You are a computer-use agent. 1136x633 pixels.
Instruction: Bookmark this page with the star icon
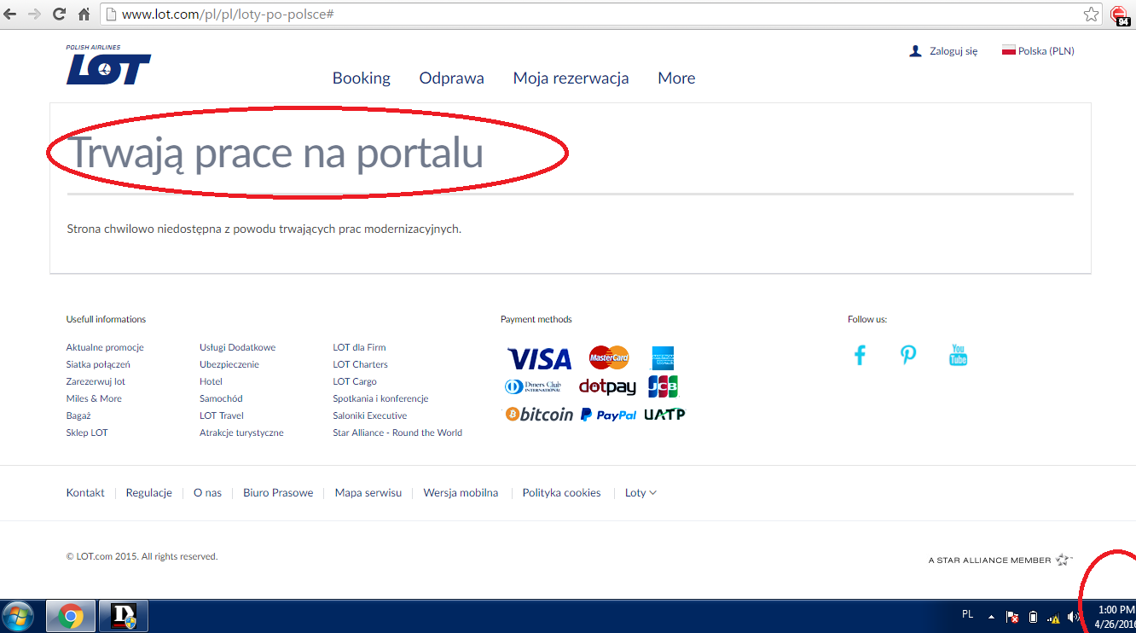[1092, 15]
